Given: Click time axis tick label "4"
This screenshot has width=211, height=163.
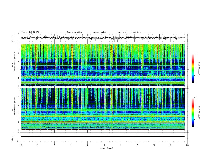Looking at the screenshot, I should point(87,145).
